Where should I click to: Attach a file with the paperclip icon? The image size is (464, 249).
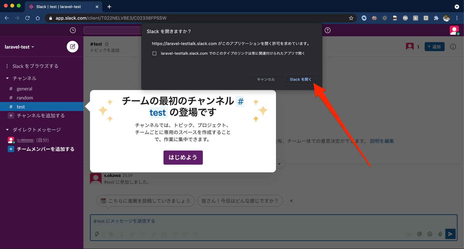[x=440, y=234]
